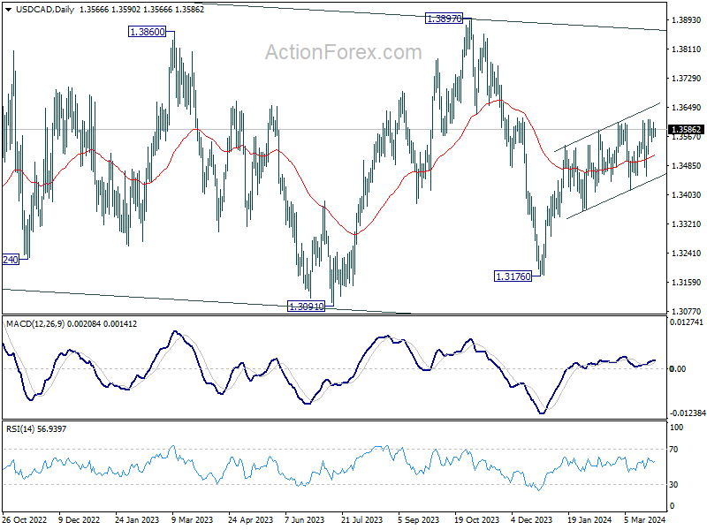Click the RSI 100 scale label

pos(676,428)
